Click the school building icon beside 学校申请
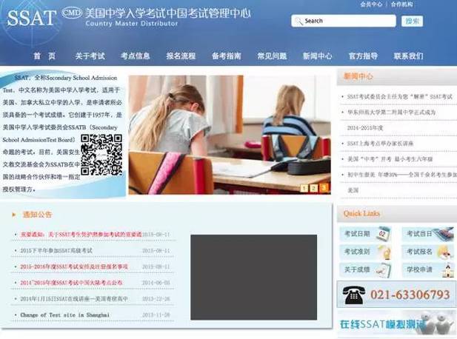Screen dimensions: 457x339 pyautogui.click(x=448, y=270)
